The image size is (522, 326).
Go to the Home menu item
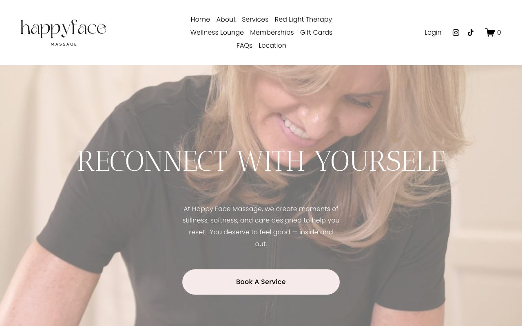click(x=200, y=20)
